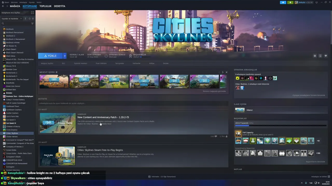332x186 pixels.
Task: Open advanced filter options next to search
Action: pos(32,24)
